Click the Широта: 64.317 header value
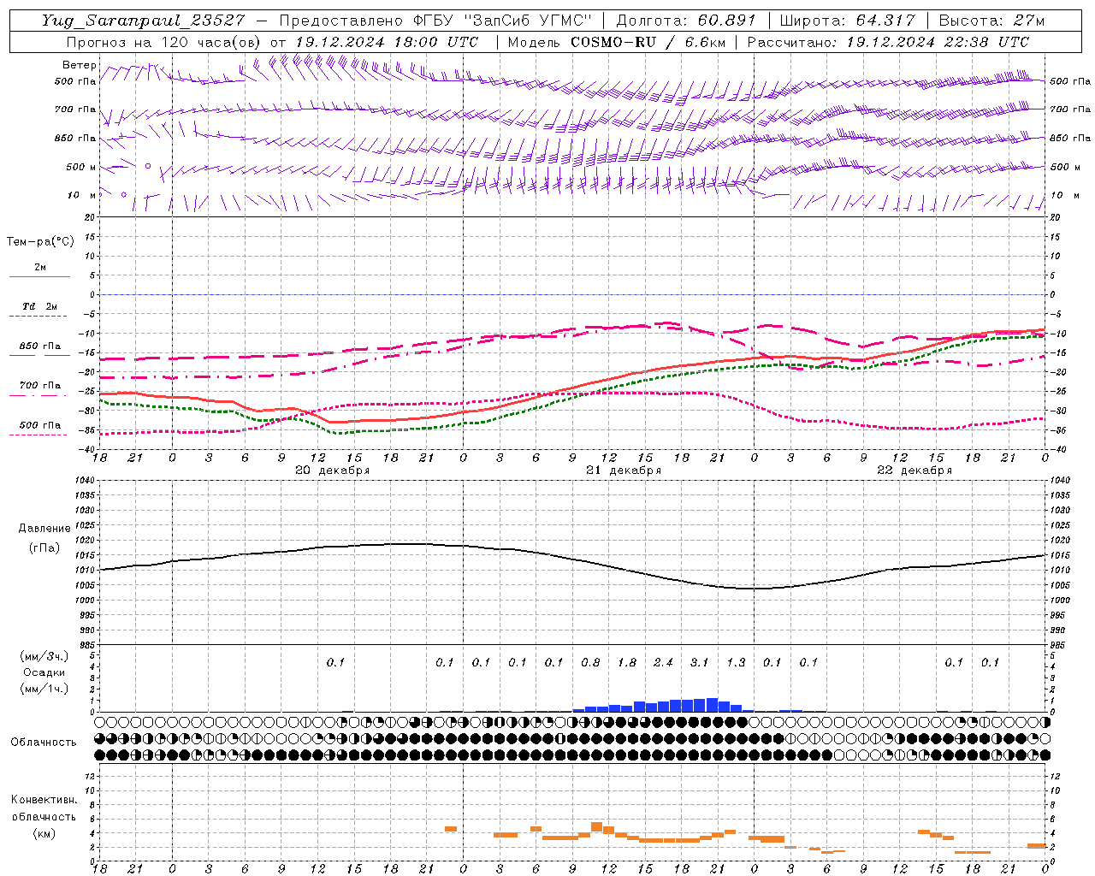Image resolution: width=1095 pixels, height=876 pixels. 847,21
